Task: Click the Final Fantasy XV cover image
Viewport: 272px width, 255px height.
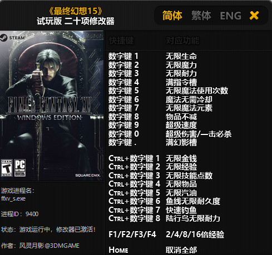Action: [x=52, y=106]
